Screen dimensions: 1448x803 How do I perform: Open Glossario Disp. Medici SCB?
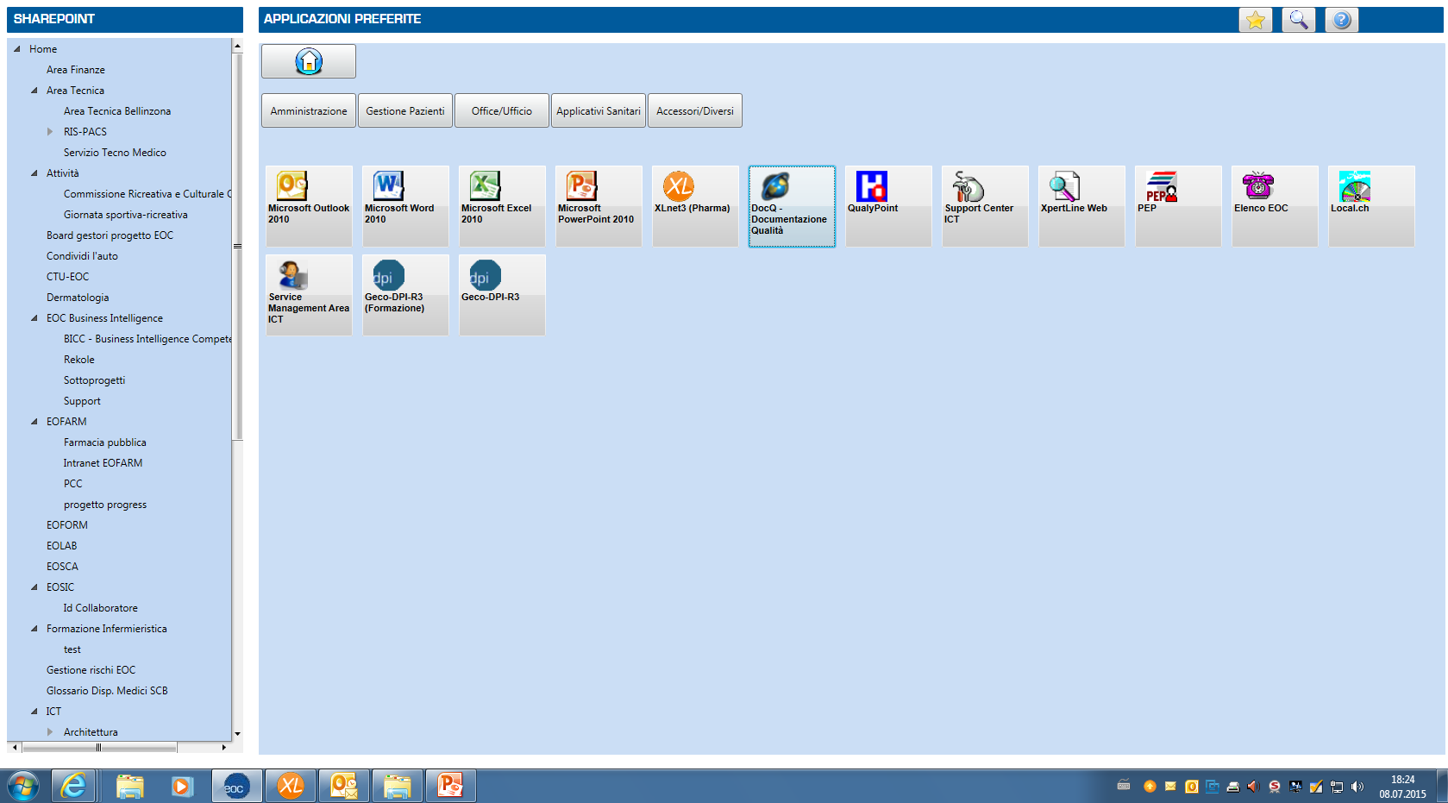click(107, 691)
